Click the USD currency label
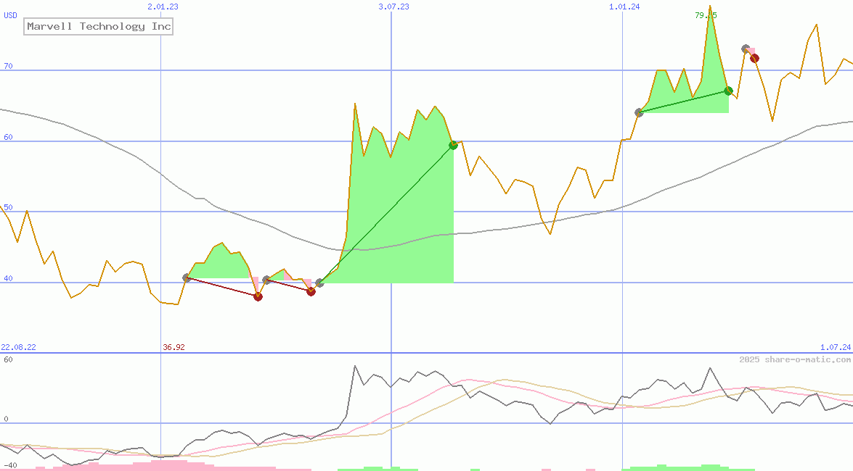Viewport: 853px width, 471px height. tap(10, 15)
